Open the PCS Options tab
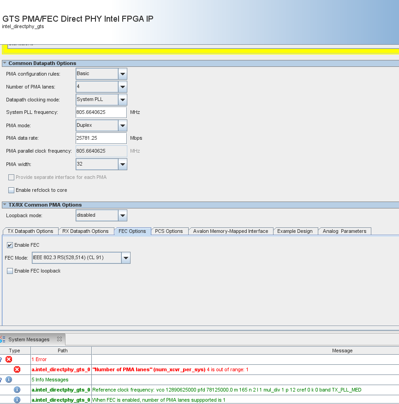The image size is (399, 404). point(169,231)
